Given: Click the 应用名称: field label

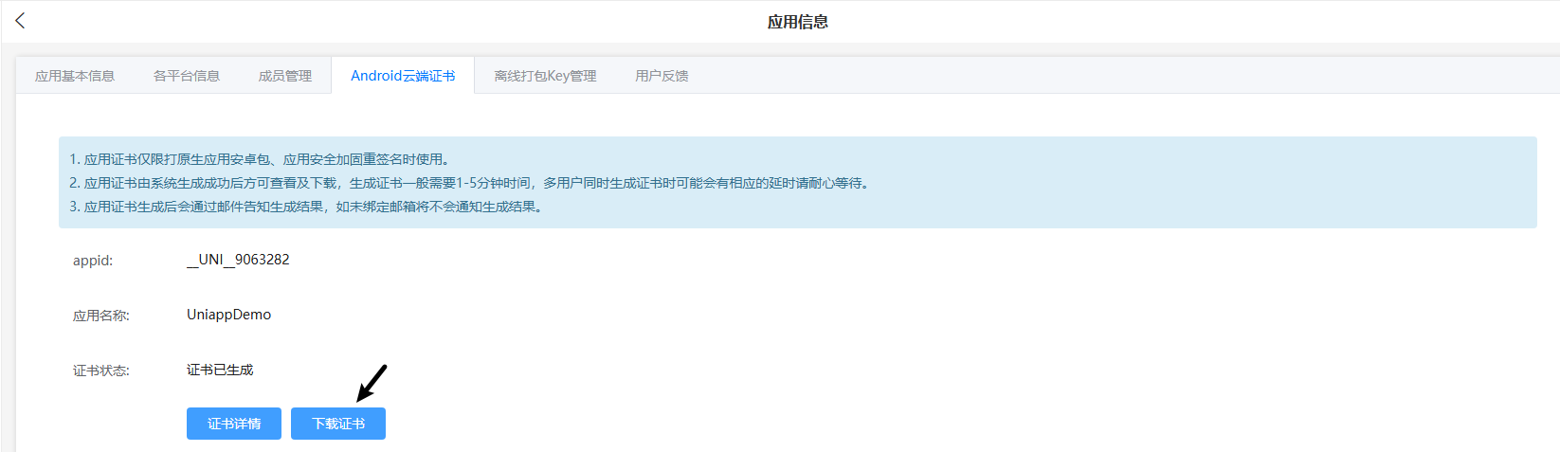Looking at the screenshot, I should coord(101,316).
